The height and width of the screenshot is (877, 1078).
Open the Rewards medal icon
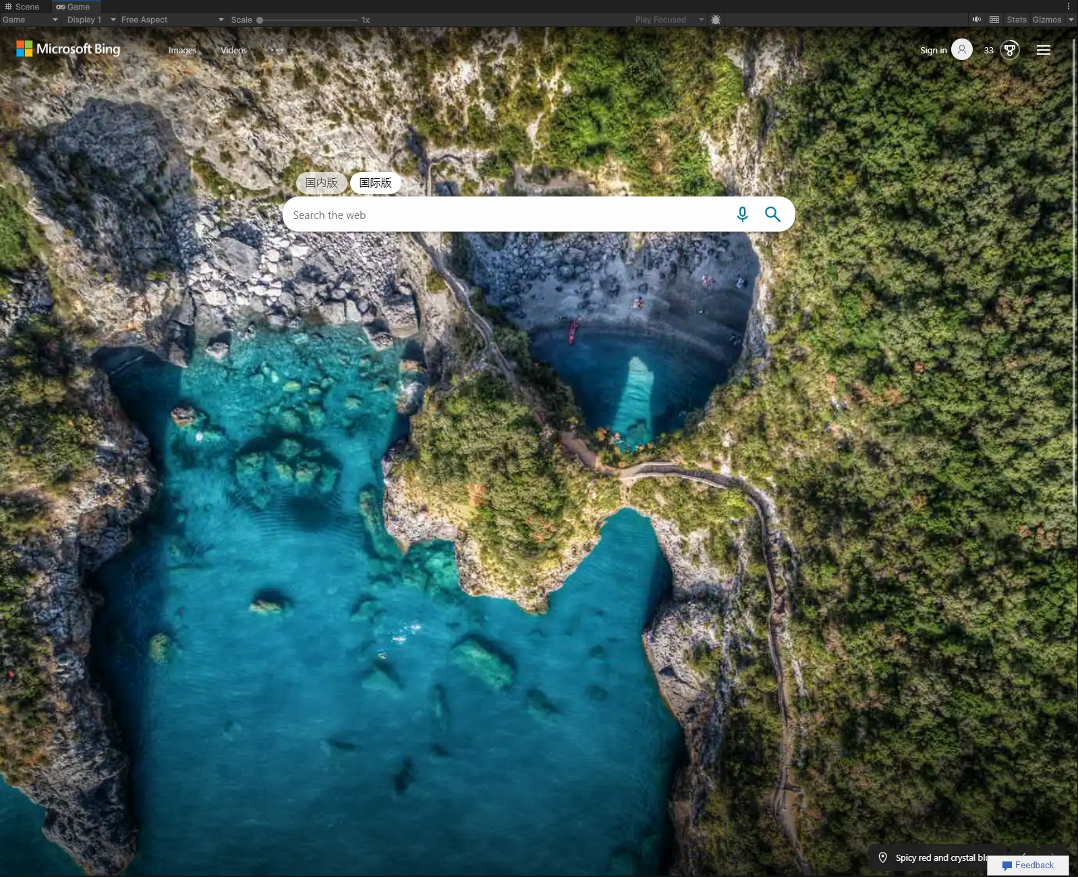click(1009, 50)
